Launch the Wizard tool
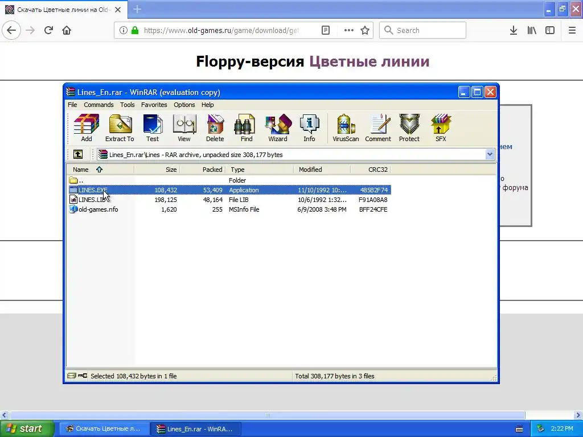The width and height of the screenshot is (583, 437). (x=278, y=128)
